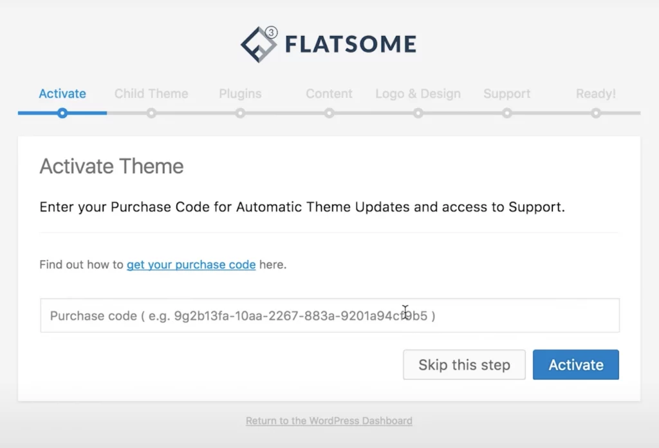Click the FLATSOME wordmark text
The image size is (659, 448).
click(x=350, y=44)
